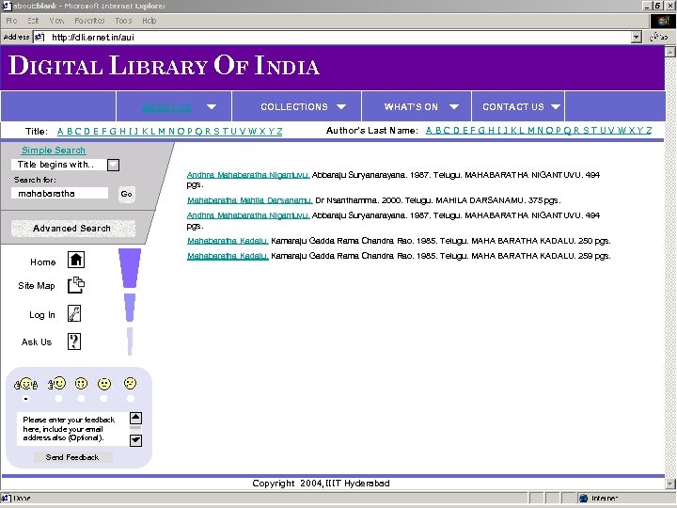Click the COLLECTIONS navigation tab
Image resolution: width=677 pixels, height=508 pixels.
(x=296, y=106)
